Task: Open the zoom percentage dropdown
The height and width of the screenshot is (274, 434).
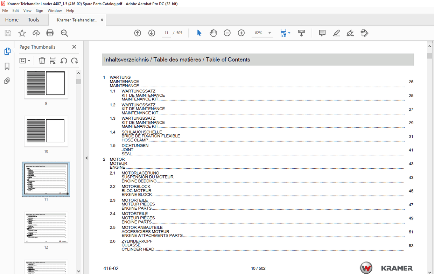Action: pyautogui.click(x=269, y=33)
